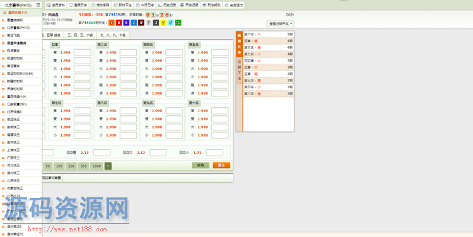This screenshot has height=237, width=473.
Task: Click the green 重填 reset button
Action: [201, 165]
